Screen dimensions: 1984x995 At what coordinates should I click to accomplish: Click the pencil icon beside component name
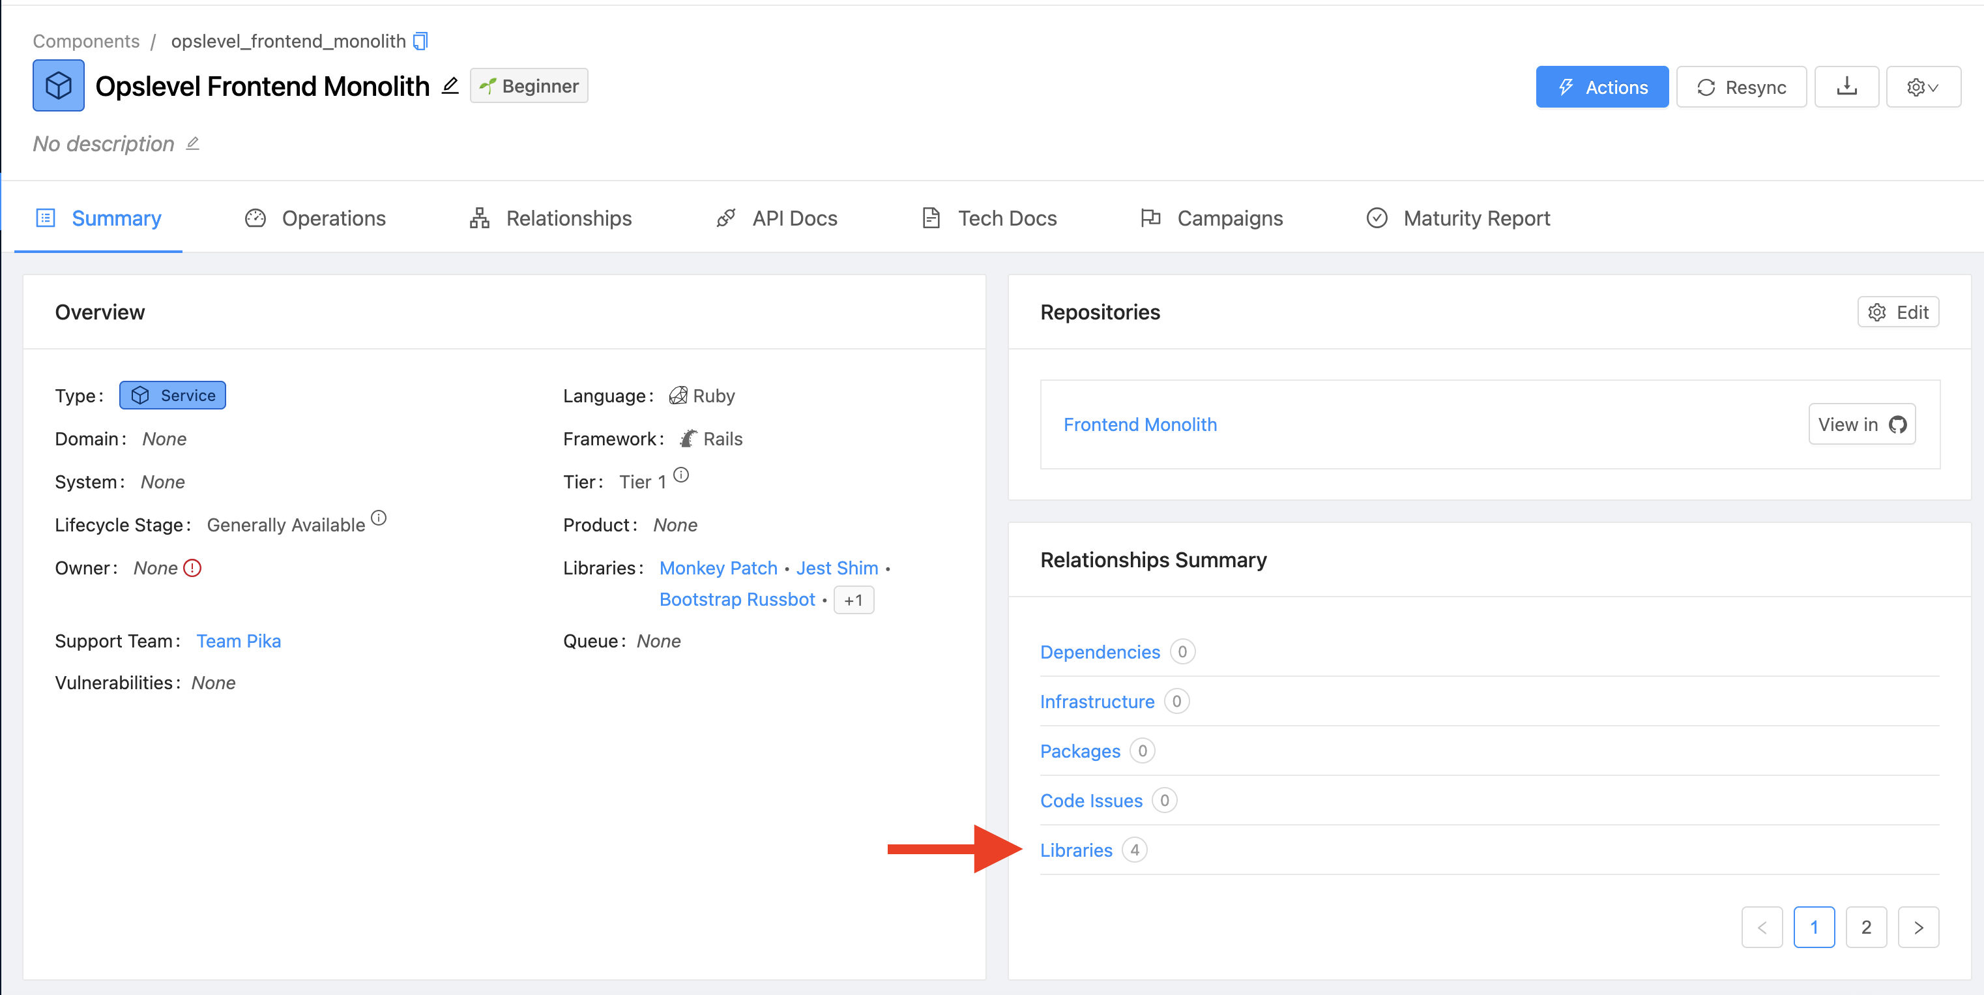(x=450, y=85)
